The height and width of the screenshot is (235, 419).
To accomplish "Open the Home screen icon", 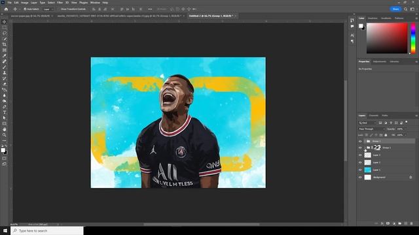I will (6, 9).
